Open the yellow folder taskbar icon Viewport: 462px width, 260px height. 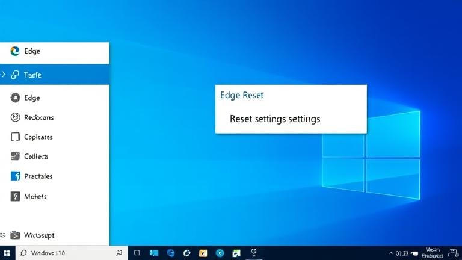tap(203, 253)
